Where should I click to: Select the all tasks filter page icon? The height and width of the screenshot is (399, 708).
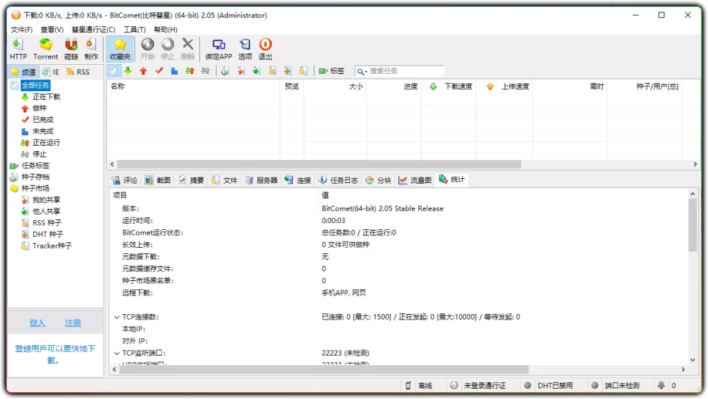pyautogui.click(x=113, y=71)
